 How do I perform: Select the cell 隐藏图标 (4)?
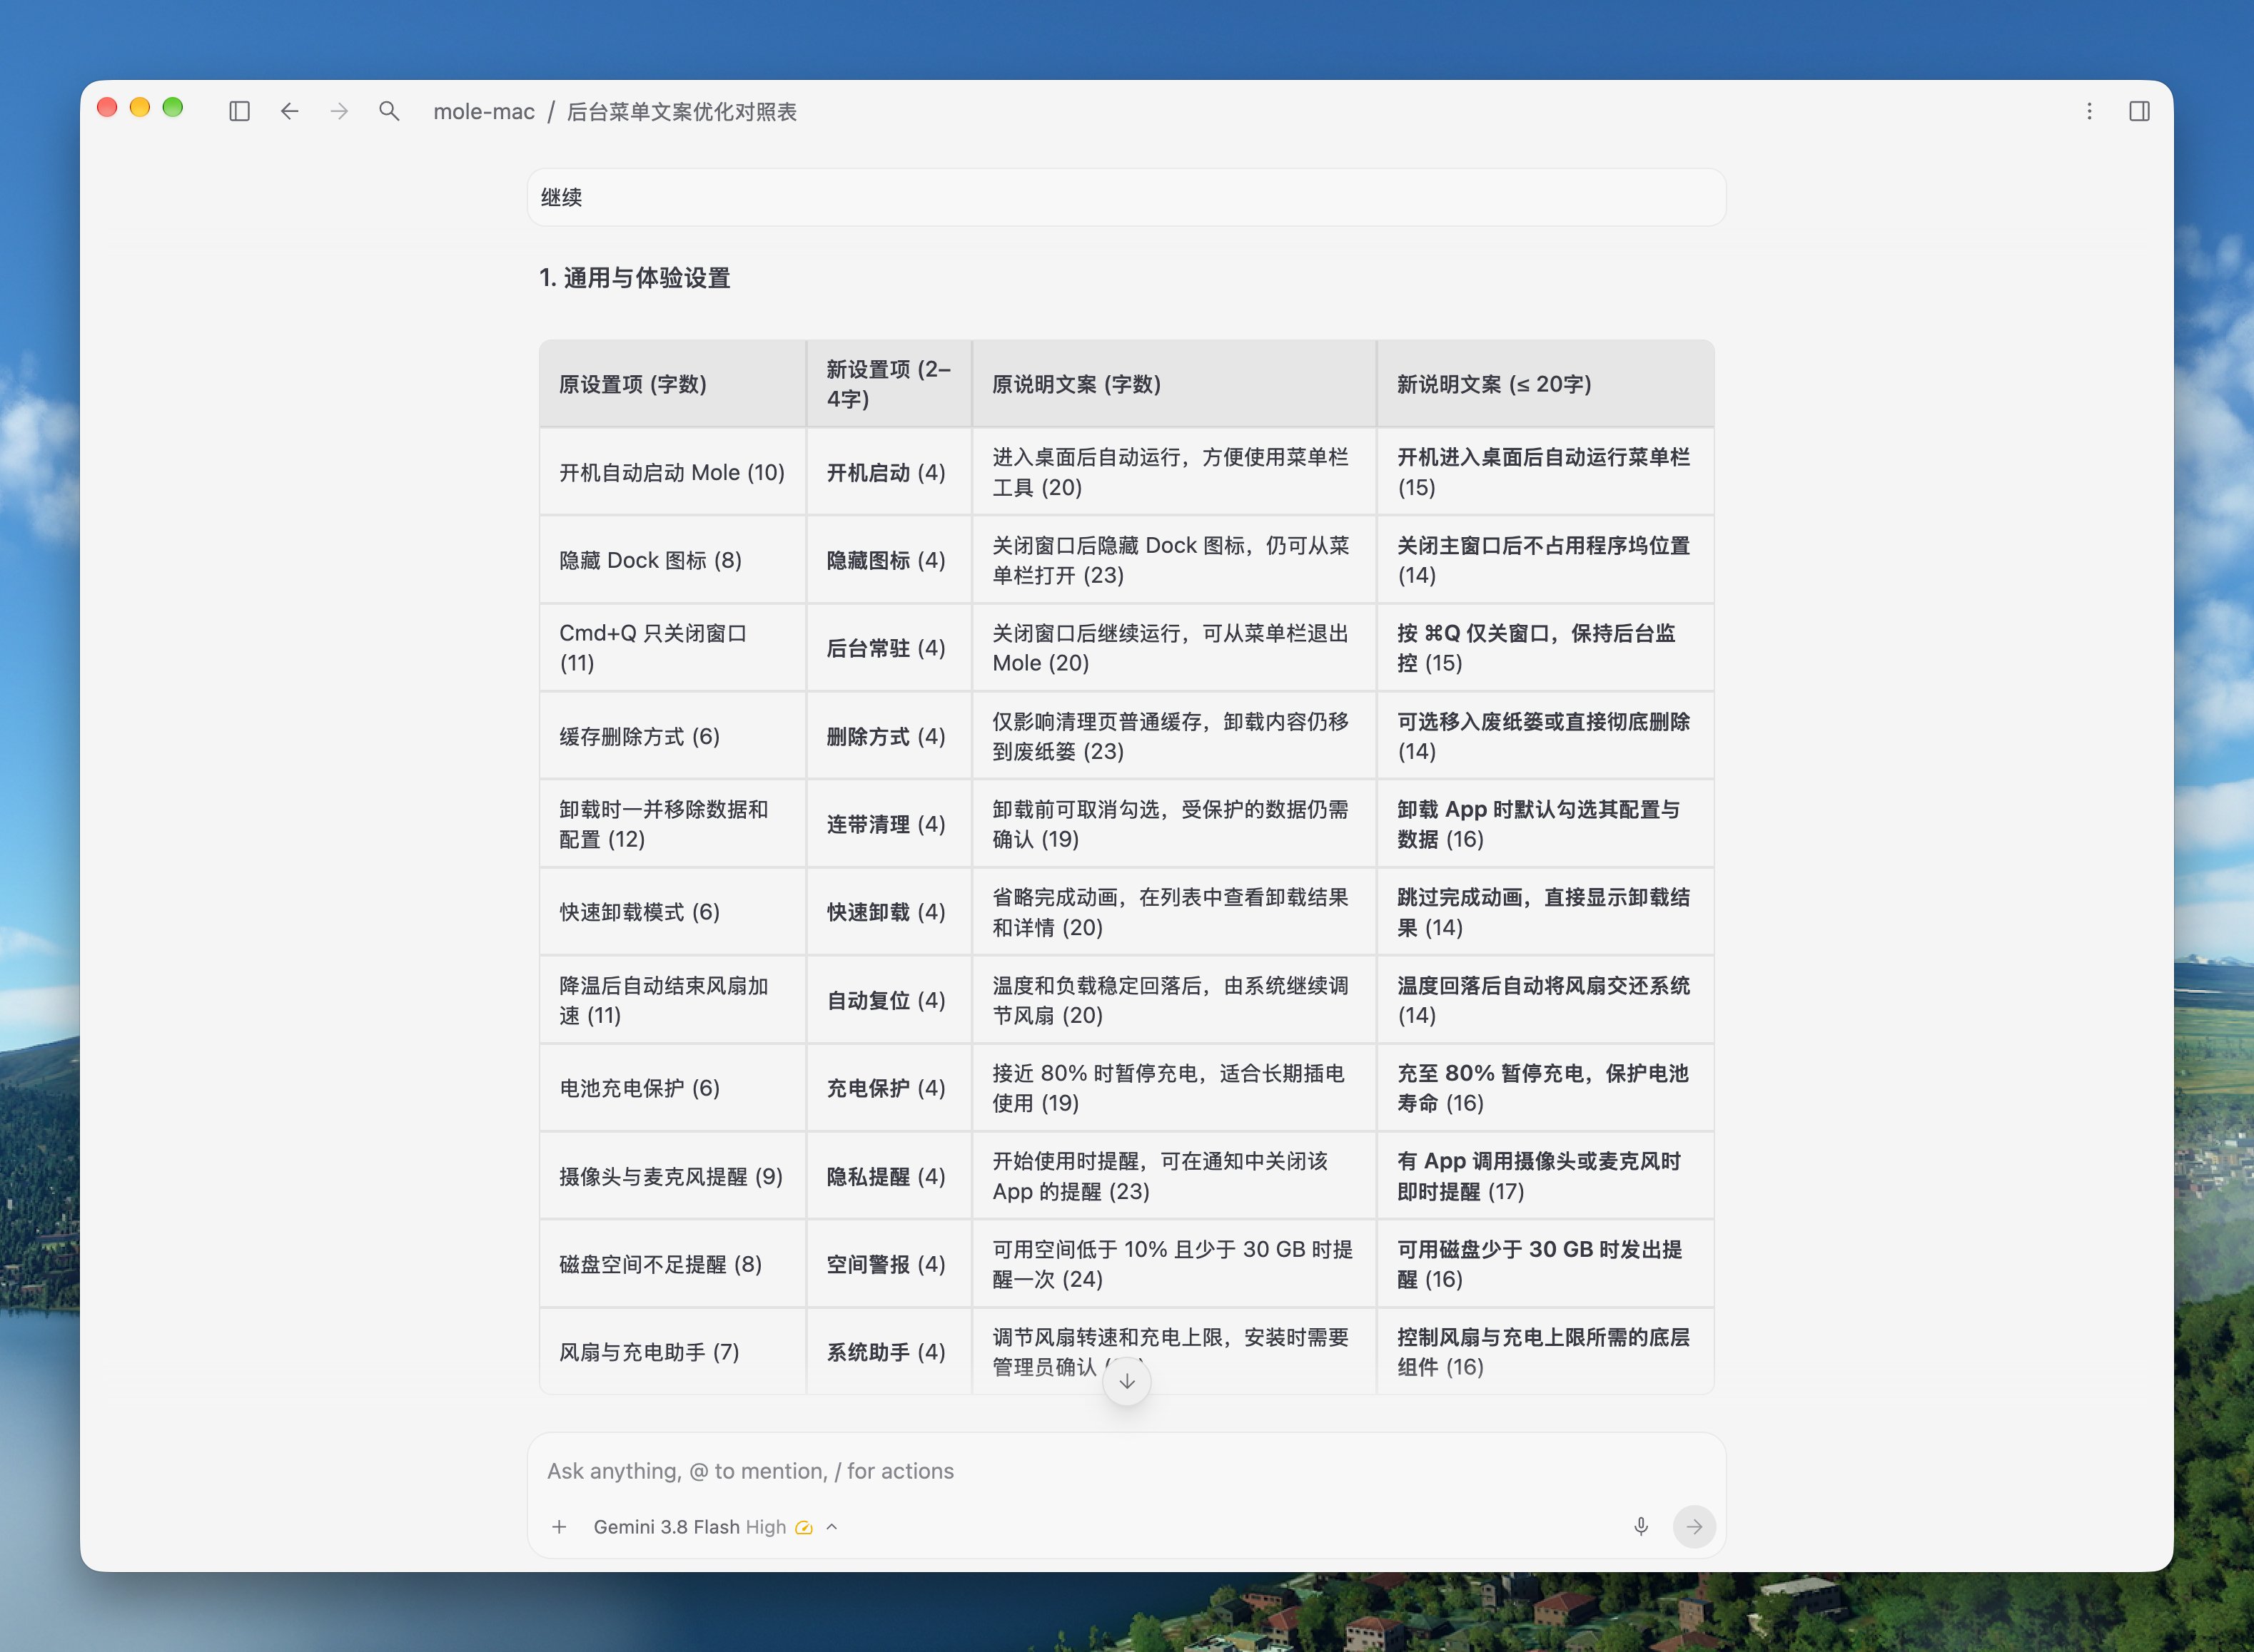[x=889, y=560]
